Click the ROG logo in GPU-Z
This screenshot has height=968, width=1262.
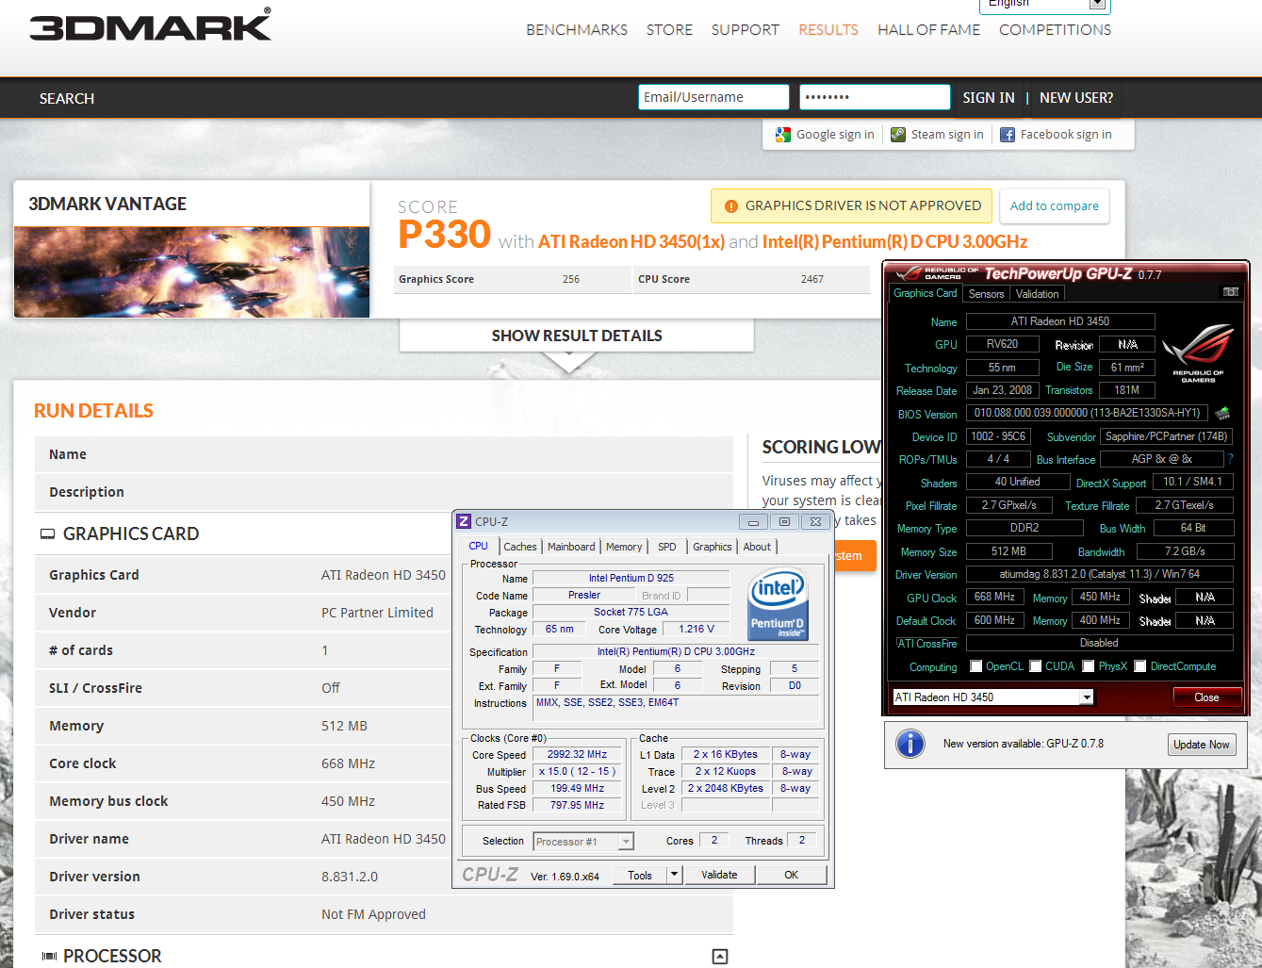pos(1198,353)
